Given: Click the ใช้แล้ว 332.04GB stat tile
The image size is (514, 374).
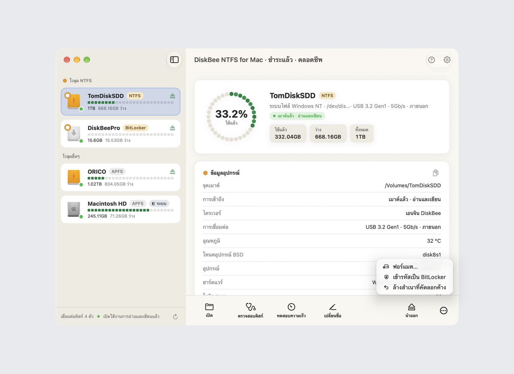Looking at the screenshot, I should (288, 134).
